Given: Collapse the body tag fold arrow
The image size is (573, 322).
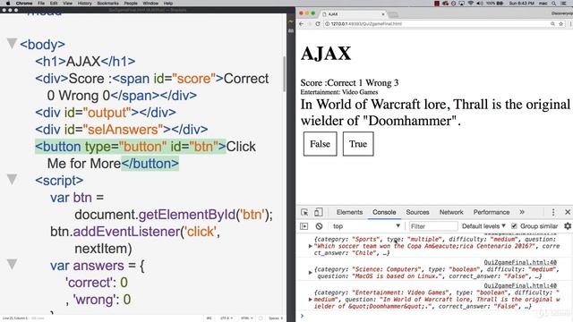Looking at the screenshot, I should [x=12, y=44].
